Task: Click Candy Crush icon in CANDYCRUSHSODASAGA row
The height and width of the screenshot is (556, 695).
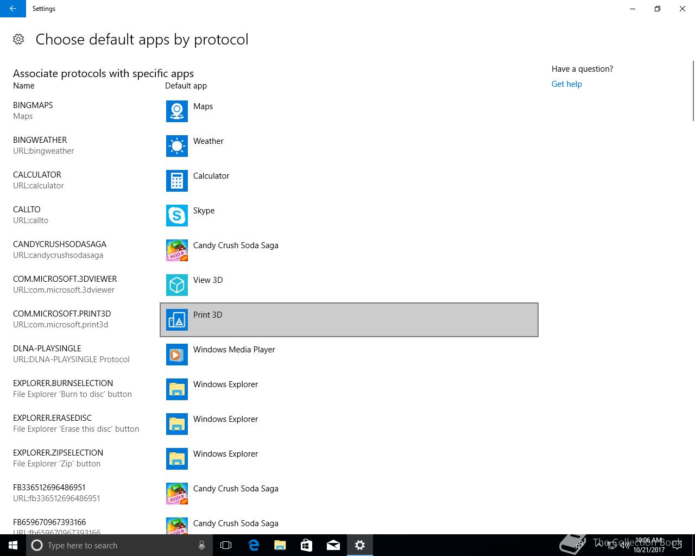Action: tap(177, 250)
